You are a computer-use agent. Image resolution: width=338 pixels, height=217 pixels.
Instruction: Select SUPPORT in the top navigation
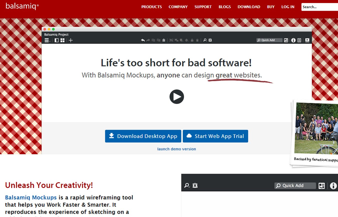click(x=203, y=7)
